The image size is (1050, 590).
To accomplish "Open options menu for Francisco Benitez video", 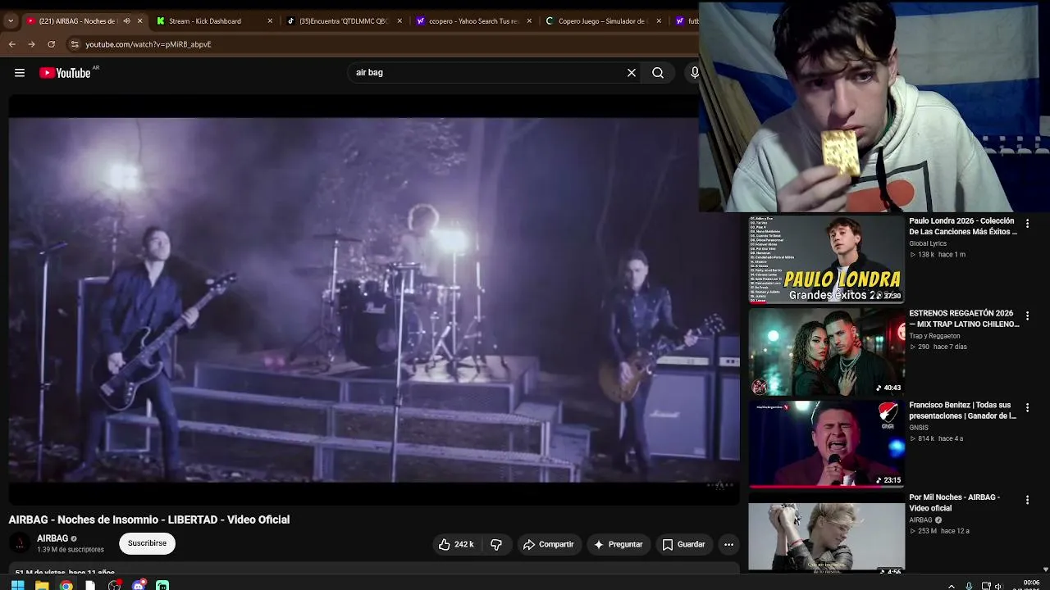I will (1027, 407).
